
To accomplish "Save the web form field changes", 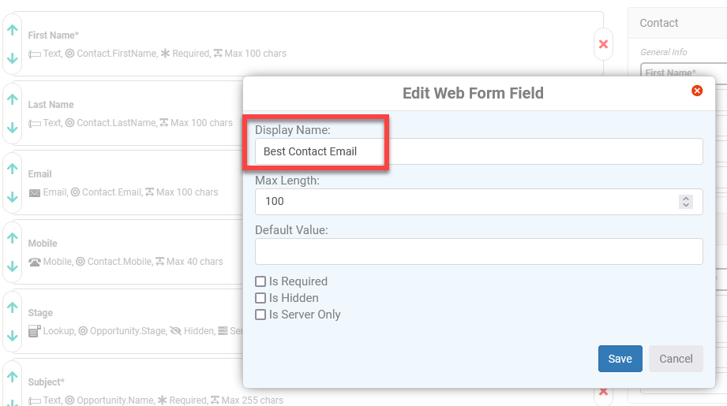I will [x=620, y=359].
